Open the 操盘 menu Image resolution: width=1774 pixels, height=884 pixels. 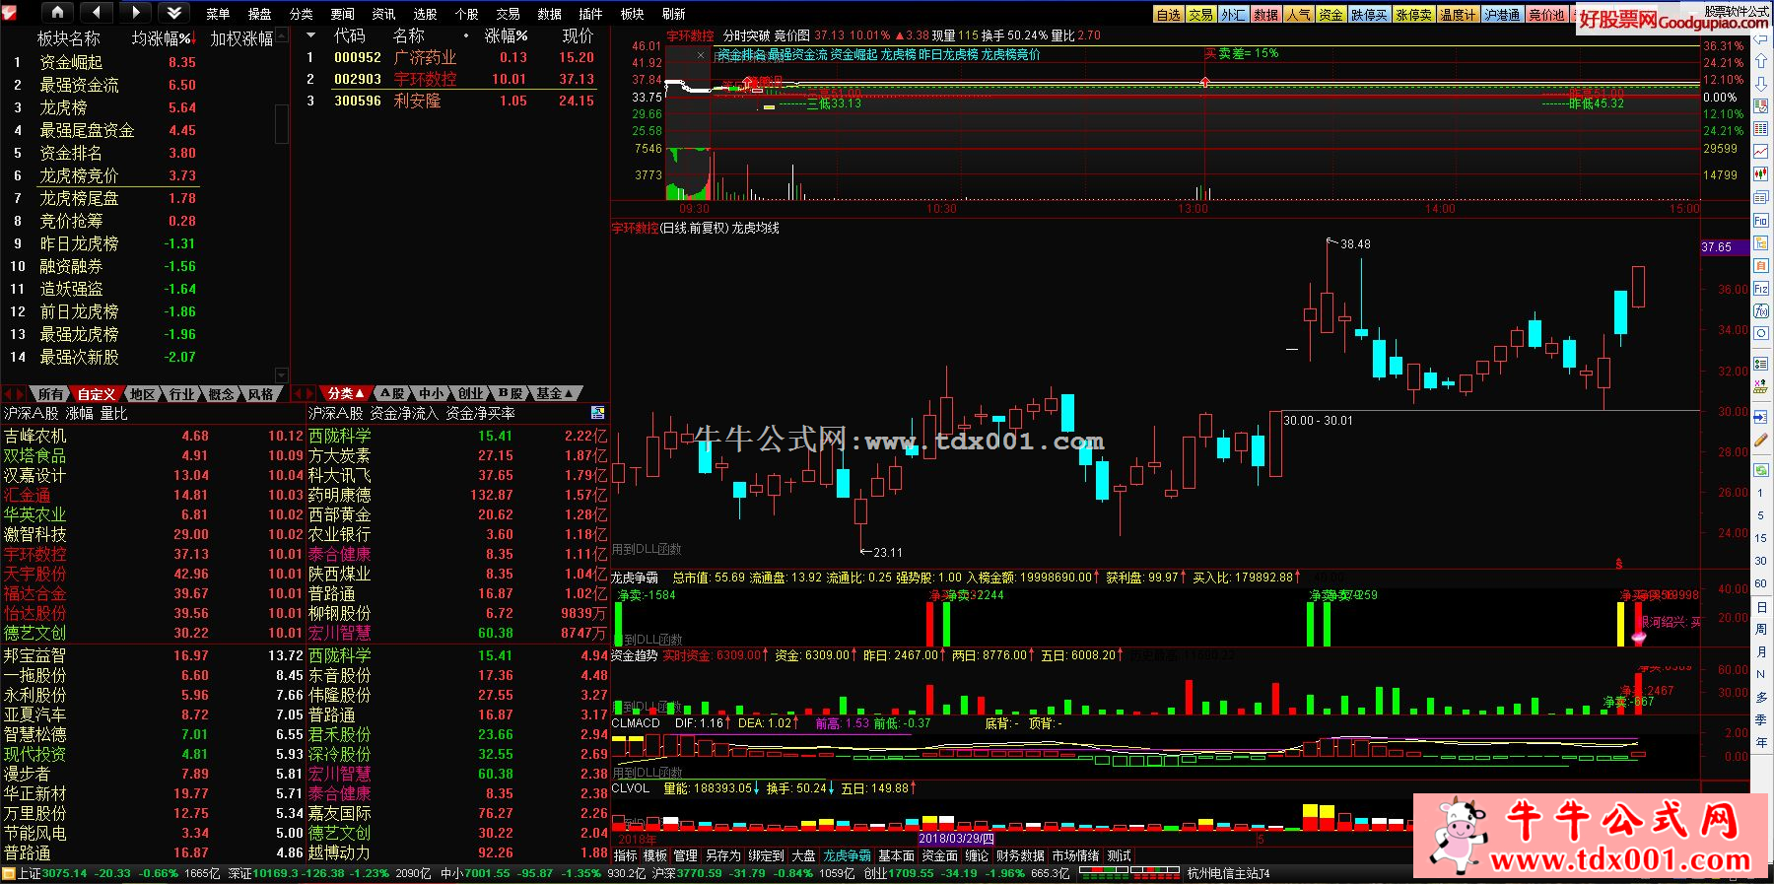click(259, 14)
